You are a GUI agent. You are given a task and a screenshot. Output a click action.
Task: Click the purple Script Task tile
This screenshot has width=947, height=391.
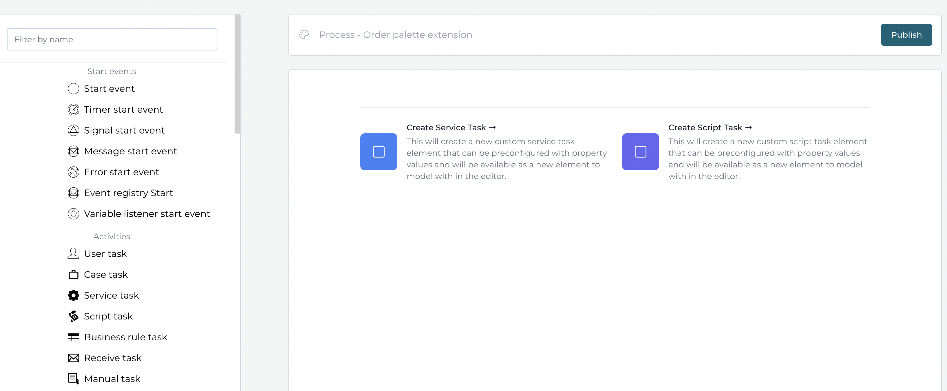click(640, 151)
